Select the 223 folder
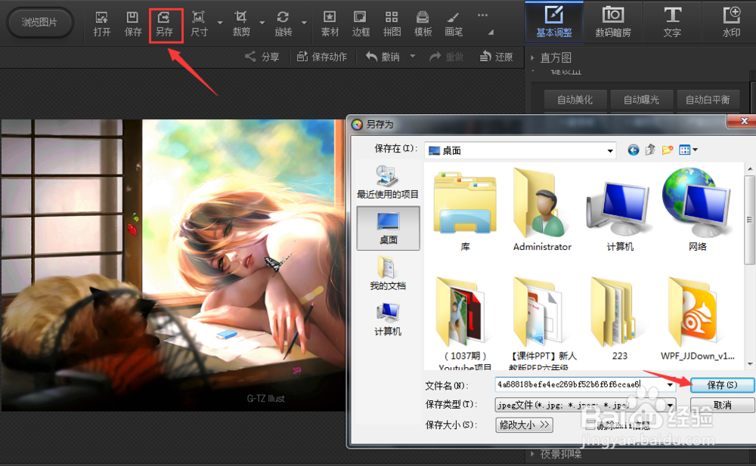Image resolution: width=756 pixels, height=466 pixels. pos(620,320)
